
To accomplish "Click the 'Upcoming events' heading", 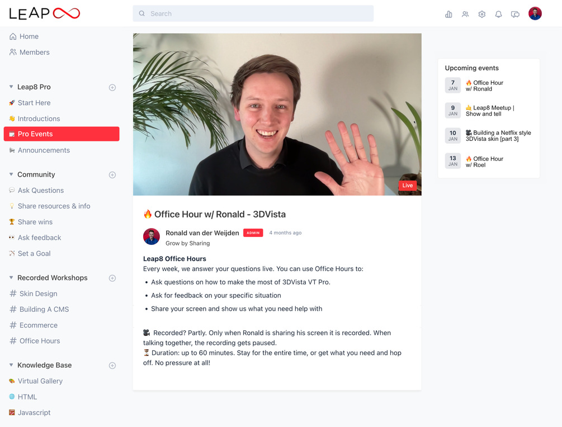I will [471, 68].
